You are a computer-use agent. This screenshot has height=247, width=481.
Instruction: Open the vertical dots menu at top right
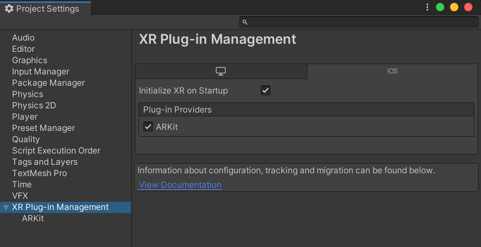427,7
